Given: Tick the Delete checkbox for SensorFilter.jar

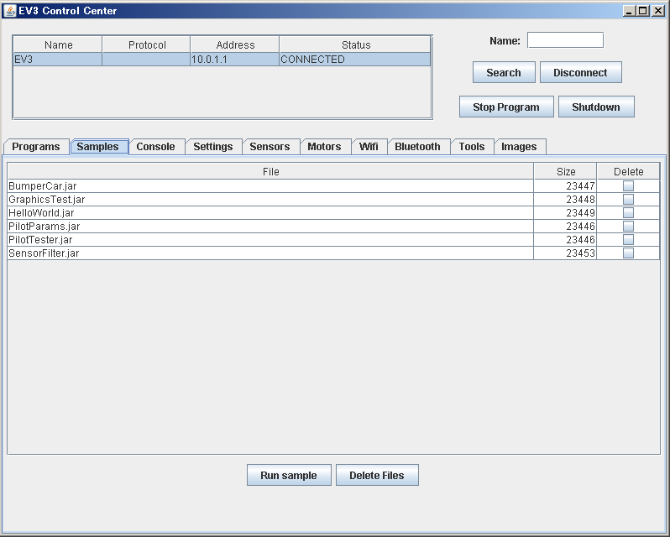Looking at the screenshot, I should [x=628, y=253].
